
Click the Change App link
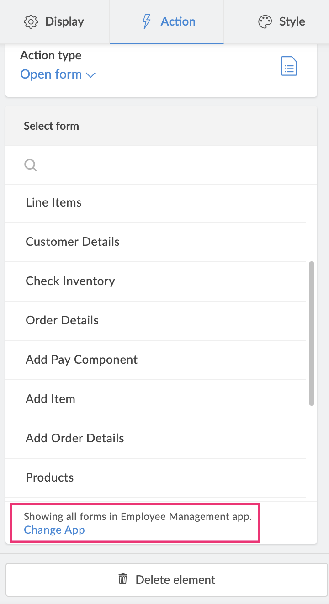coord(54,530)
